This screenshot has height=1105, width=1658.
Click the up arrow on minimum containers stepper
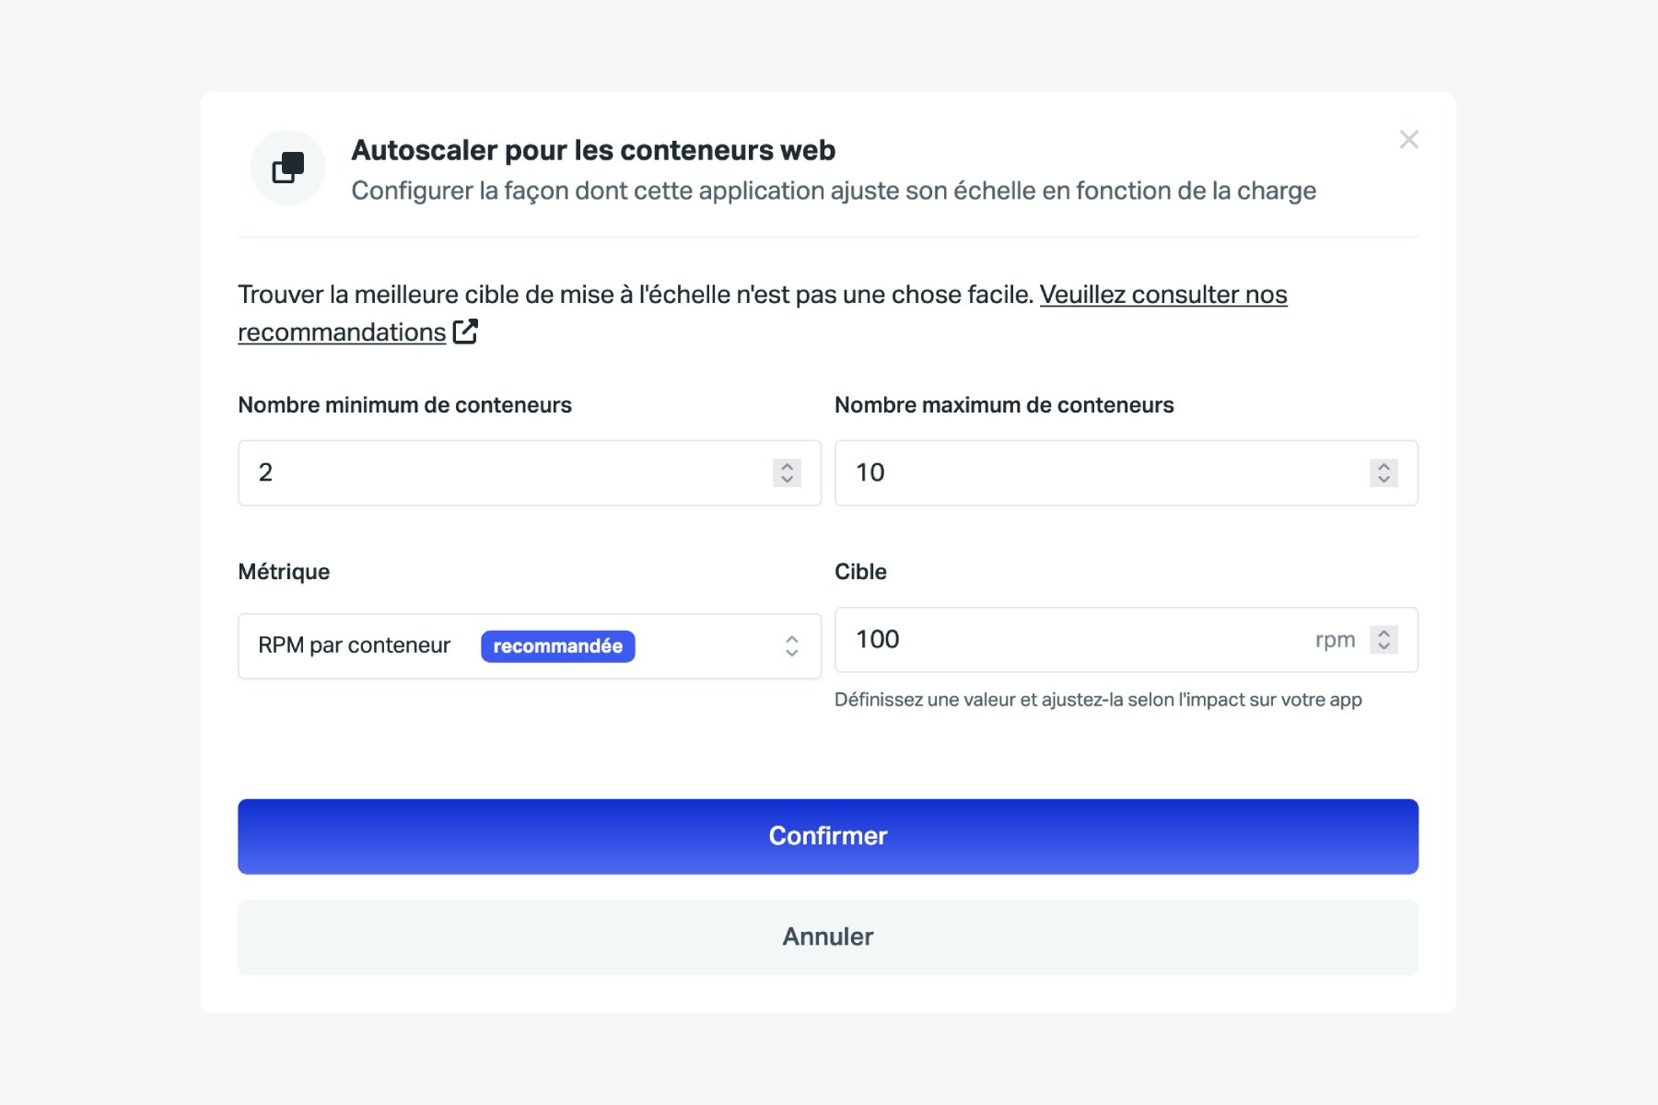(786, 466)
